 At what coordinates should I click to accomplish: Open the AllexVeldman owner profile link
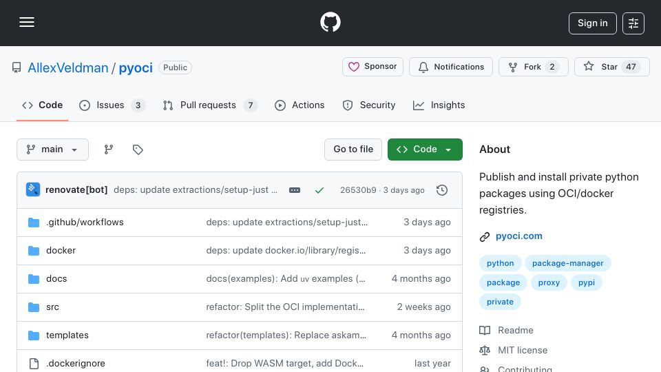click(68, 68)
